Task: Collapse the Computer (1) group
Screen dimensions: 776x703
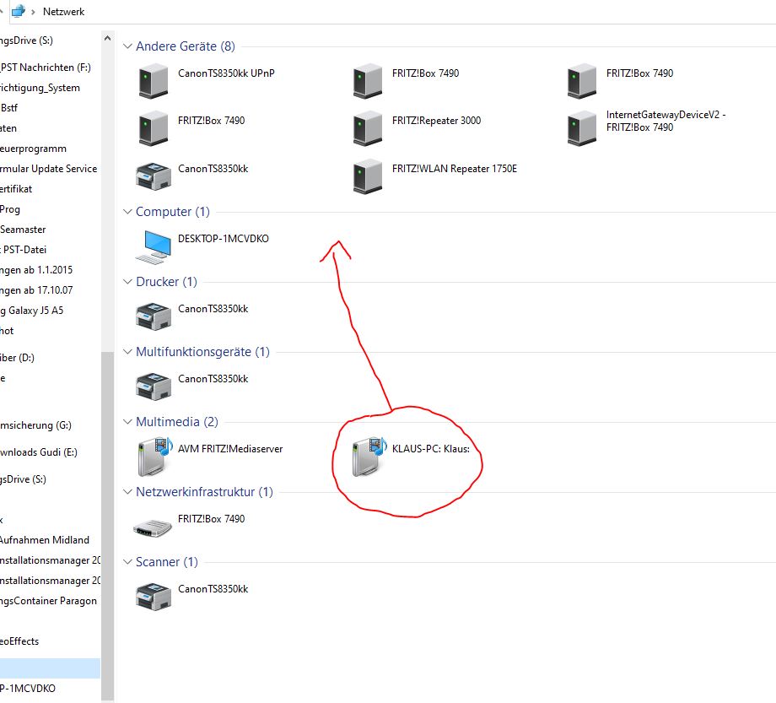Action: [127, 211]
